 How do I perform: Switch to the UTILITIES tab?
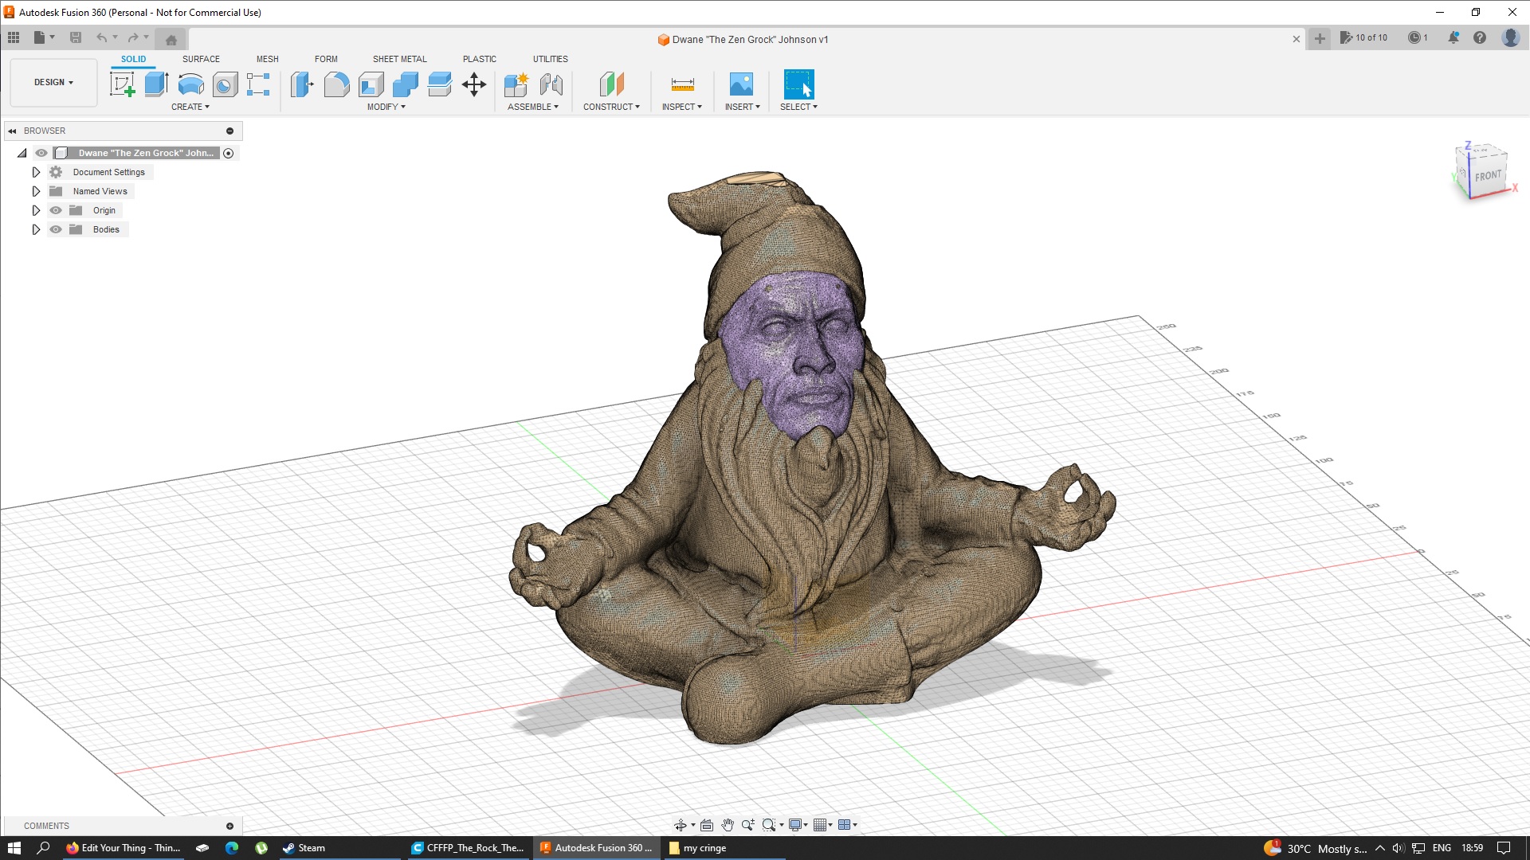click(x=551, y=59)
